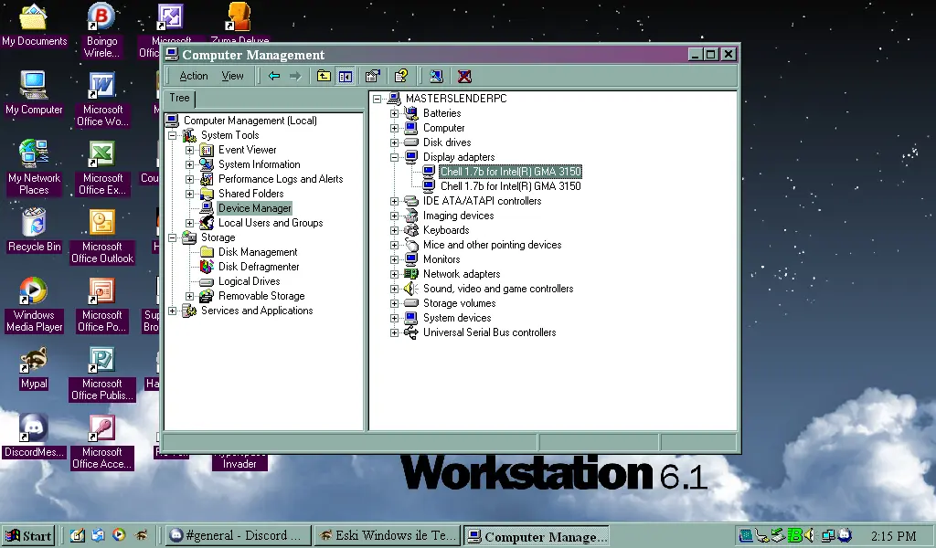
Task: Click the Disk Defragmenter icon
Action: click(207, 267)
